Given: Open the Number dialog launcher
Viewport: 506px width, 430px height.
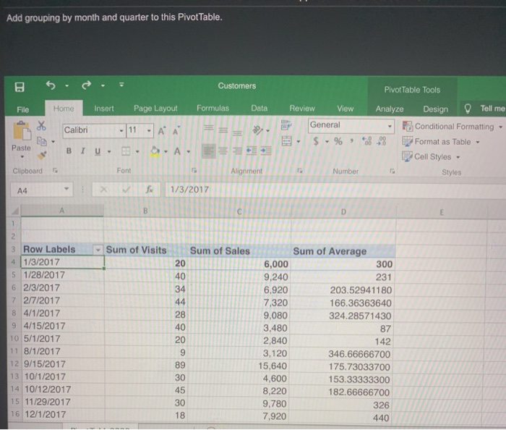Looking at the screenshot, I should (392, 171).
